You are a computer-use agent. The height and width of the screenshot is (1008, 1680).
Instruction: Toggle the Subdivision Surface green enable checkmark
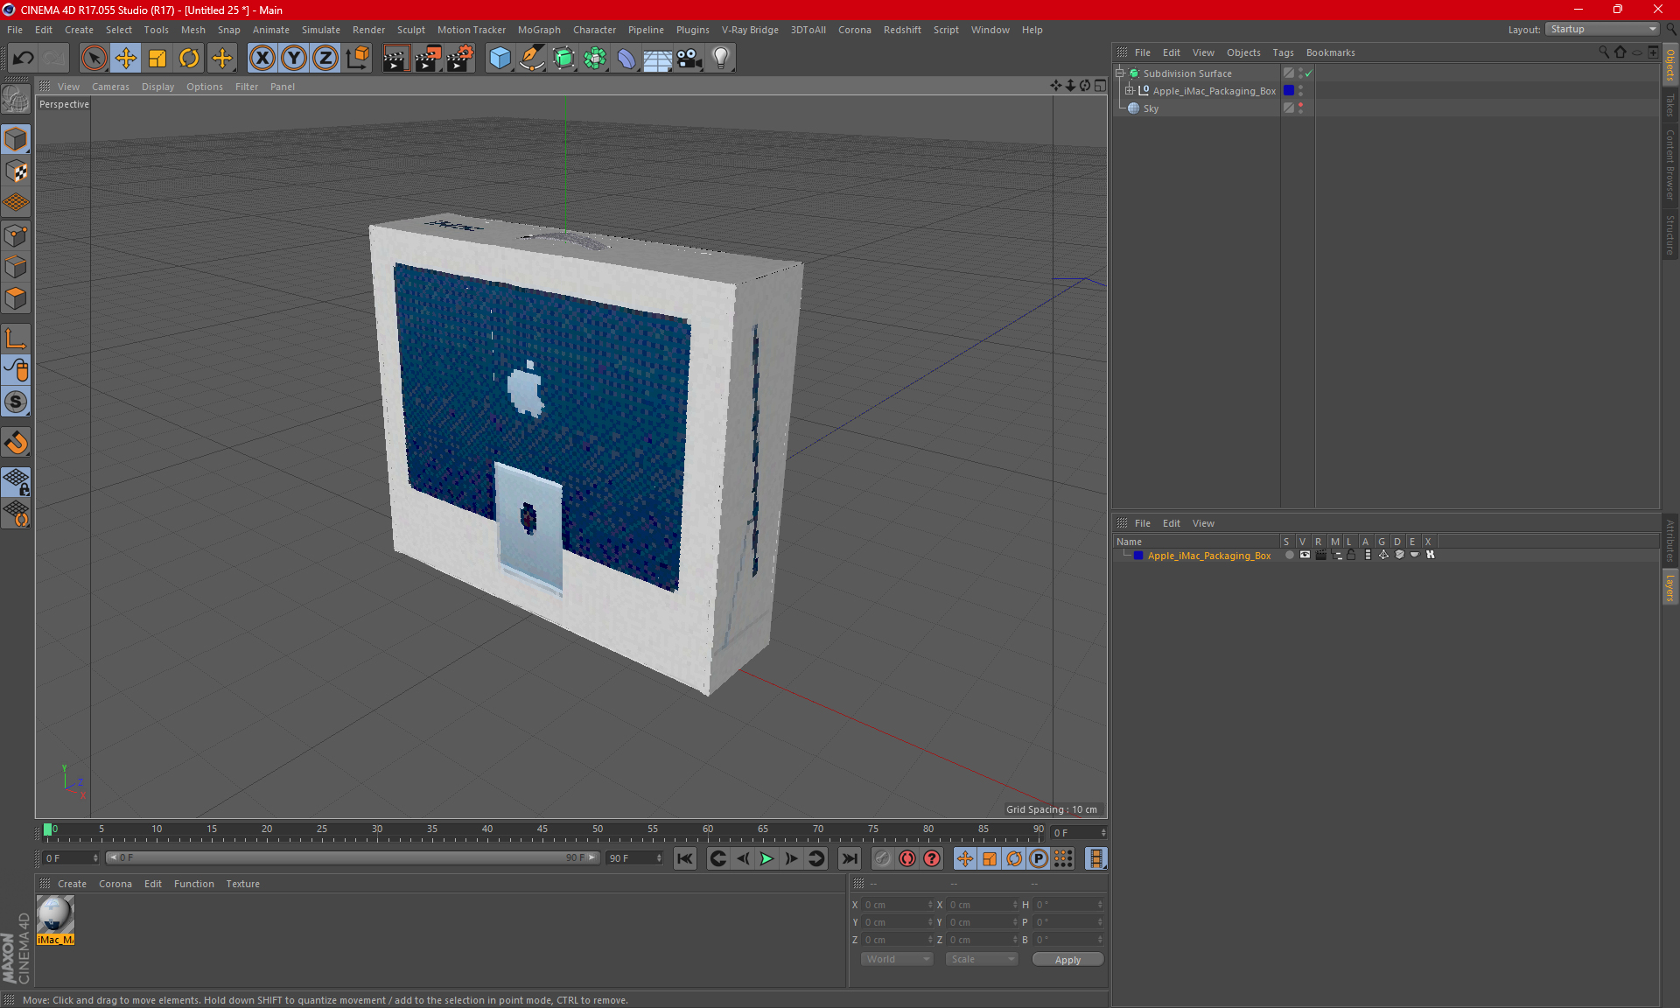[1308, 73]
